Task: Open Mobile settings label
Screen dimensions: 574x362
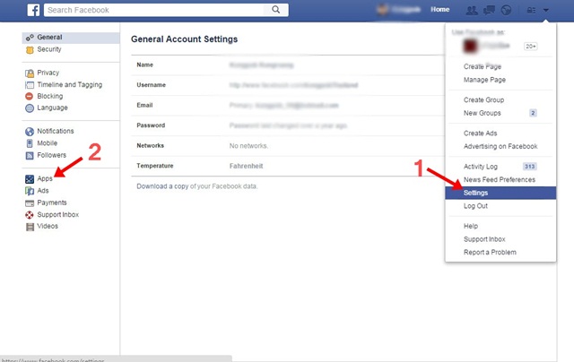Action: pos(48,143)
